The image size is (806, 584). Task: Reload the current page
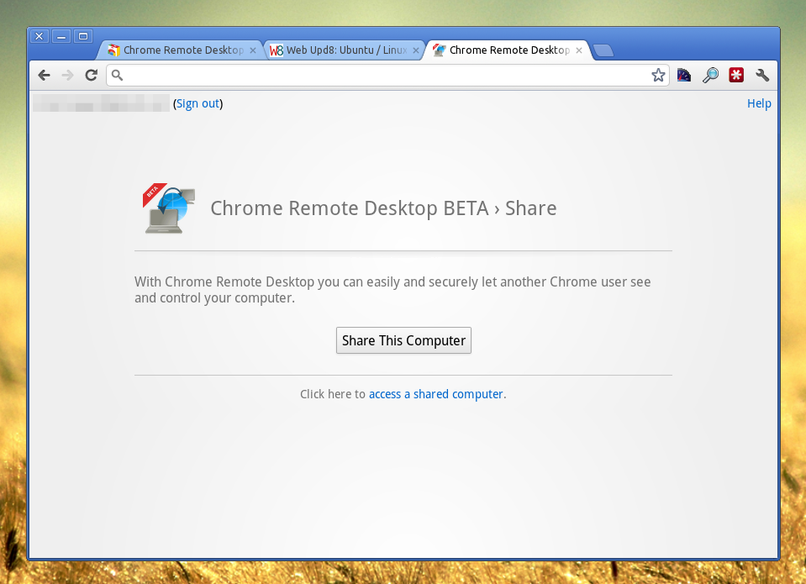coord(92,76)
